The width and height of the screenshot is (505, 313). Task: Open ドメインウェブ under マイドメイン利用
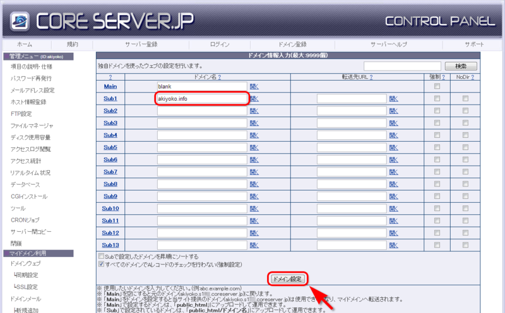(25, 263)
